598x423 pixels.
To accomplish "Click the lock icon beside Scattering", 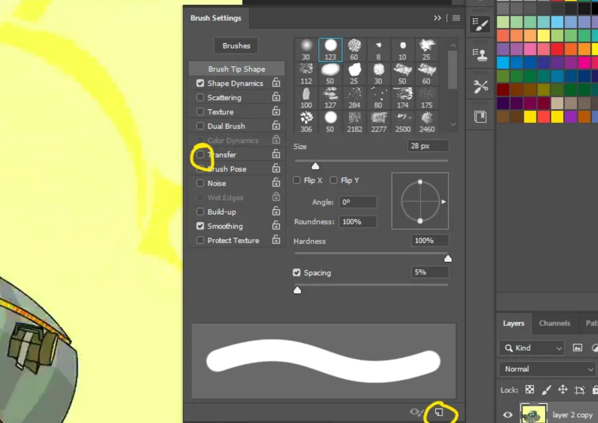I will tap(276, 97).
